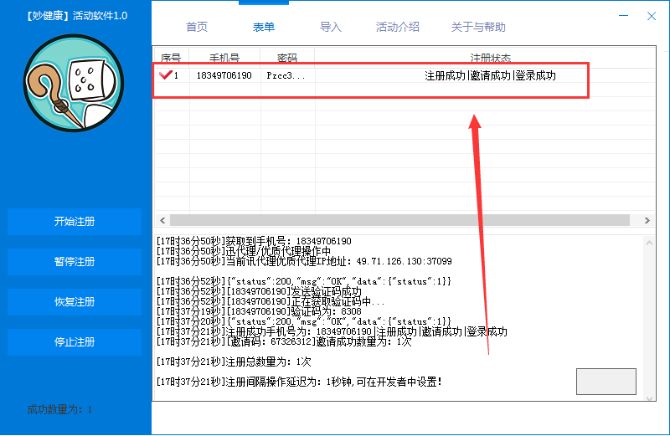The width and height of the screenshot is (670, 436).
Task: Open the 首页 tab
Action: pos(197,27)
